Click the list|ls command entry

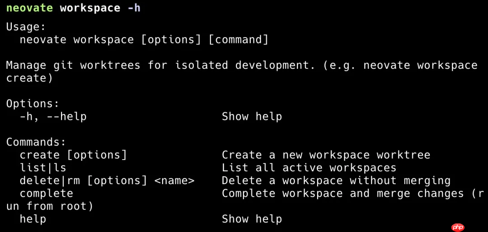point(43,168)
